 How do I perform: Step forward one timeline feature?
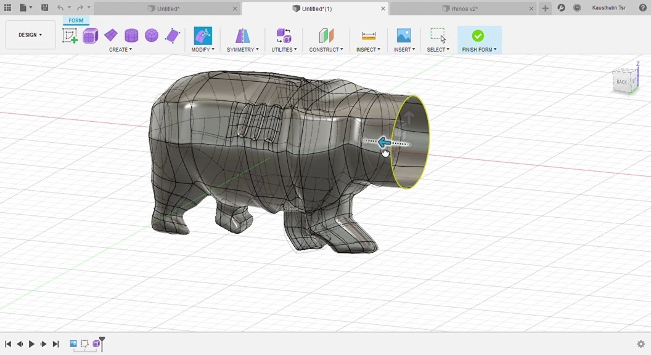click(x=43, y=344)
